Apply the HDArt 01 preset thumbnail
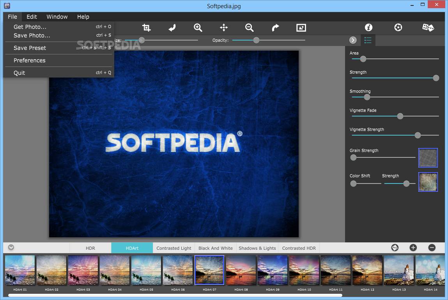 pos(20,270)
